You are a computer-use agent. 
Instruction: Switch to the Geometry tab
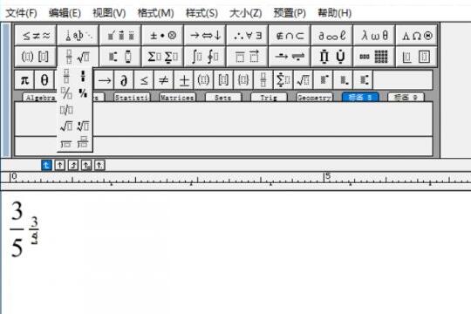pyautogui.click(x=314, y=98)
